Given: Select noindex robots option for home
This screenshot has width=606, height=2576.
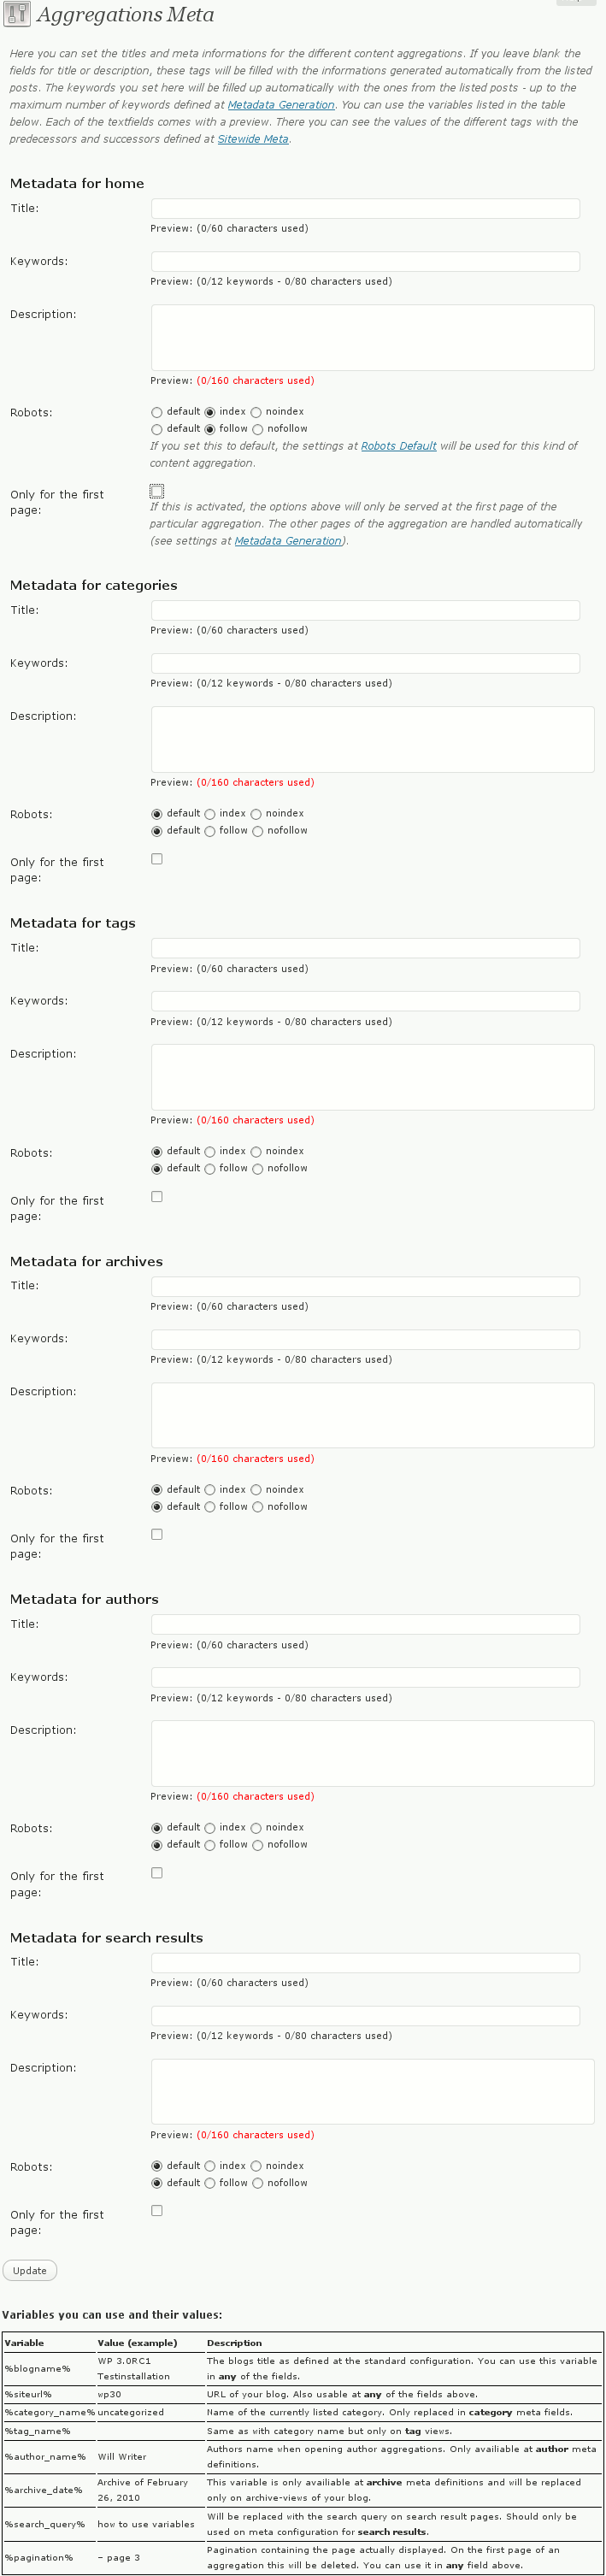Looking at the screenshot, I should click(x=256, y=412).
